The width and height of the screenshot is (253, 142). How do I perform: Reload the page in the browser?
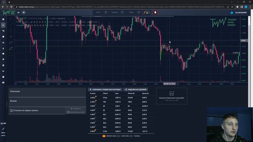11,7
